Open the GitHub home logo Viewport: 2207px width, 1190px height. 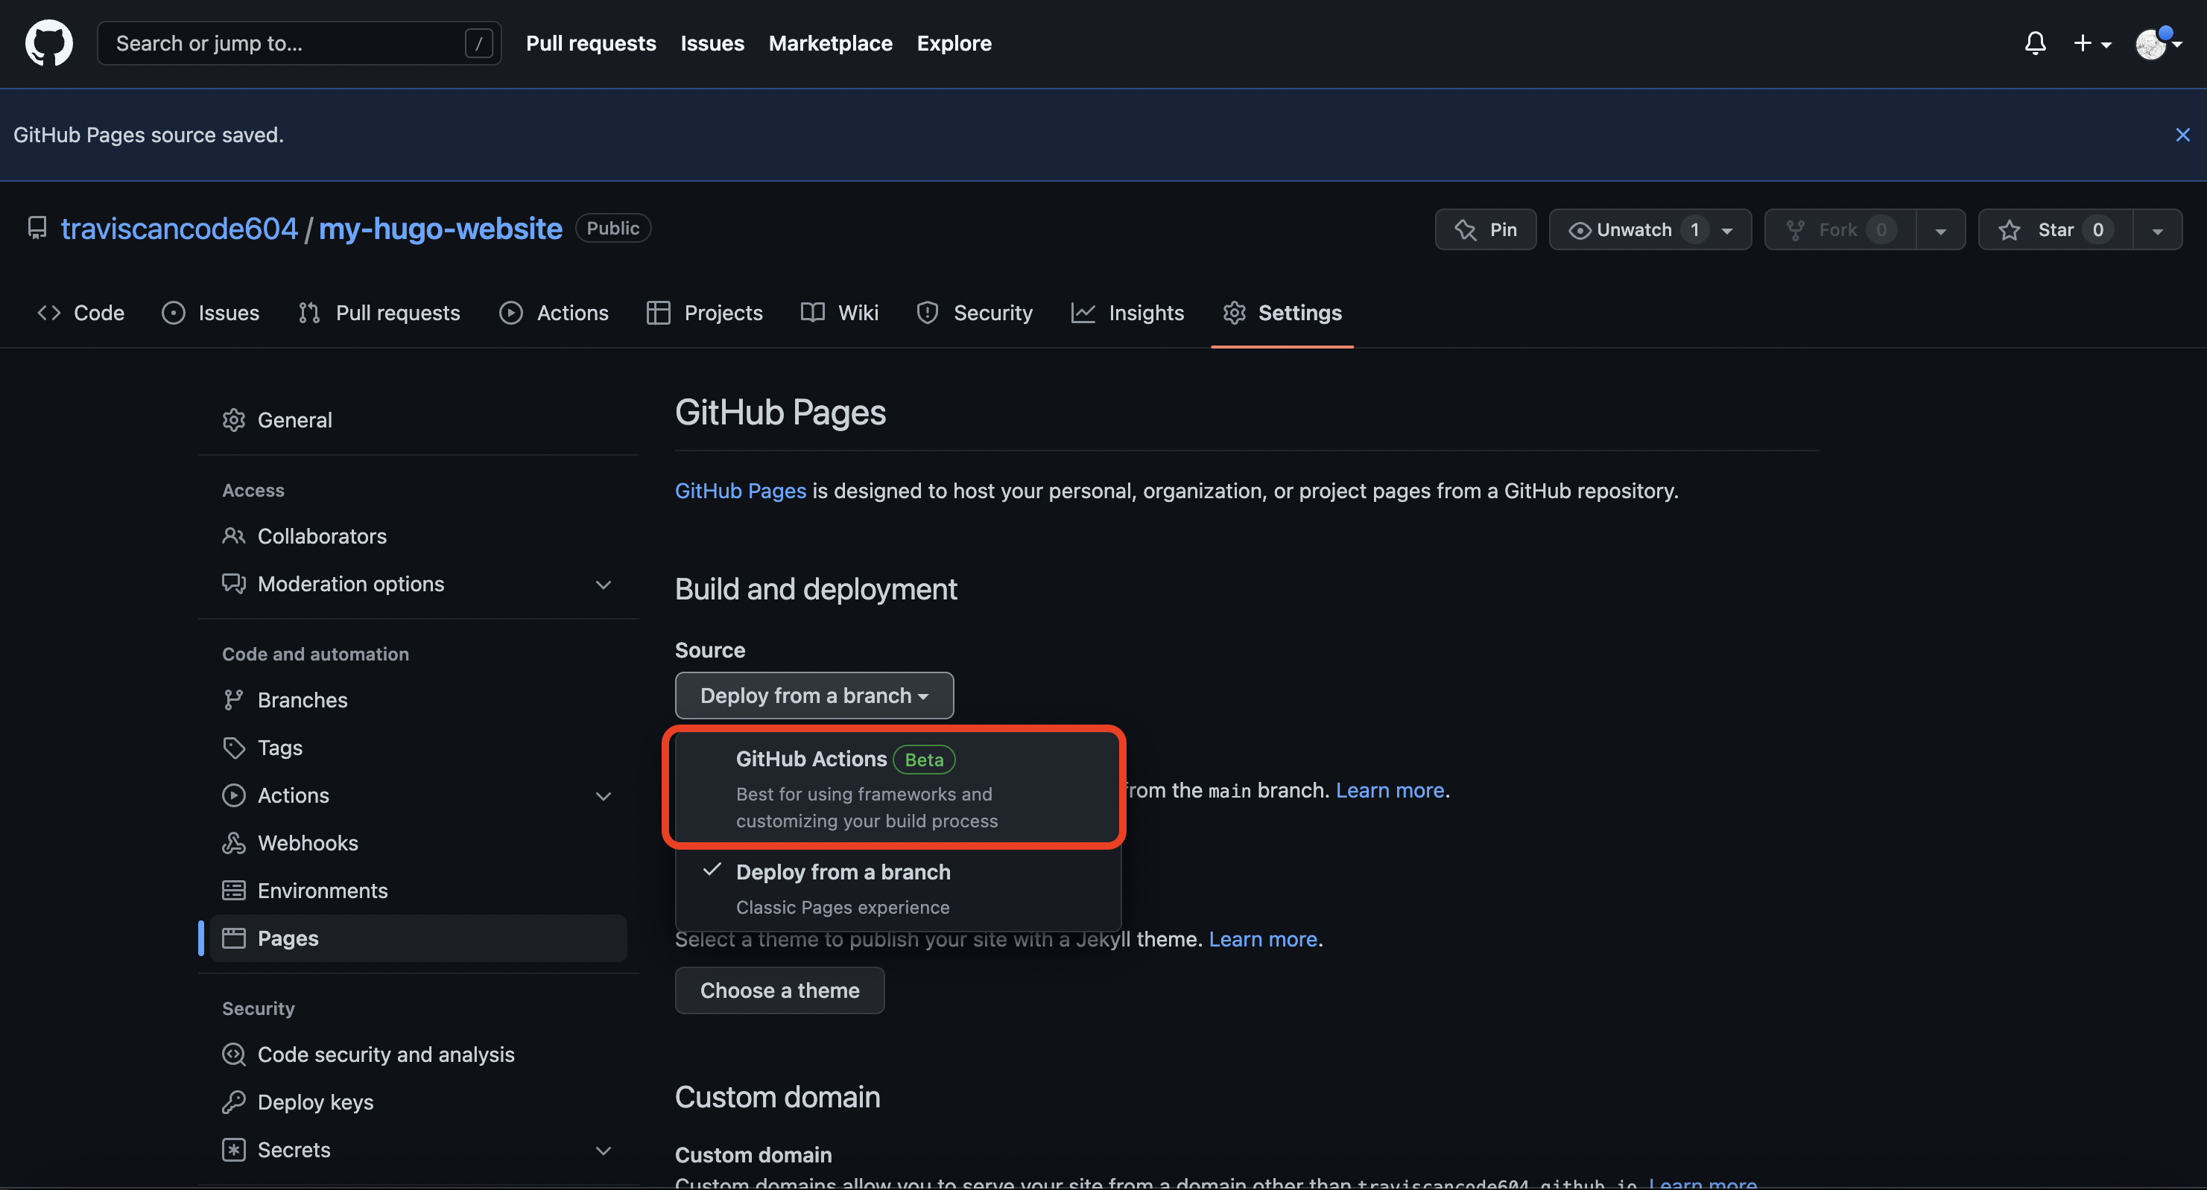click(49, 42)
